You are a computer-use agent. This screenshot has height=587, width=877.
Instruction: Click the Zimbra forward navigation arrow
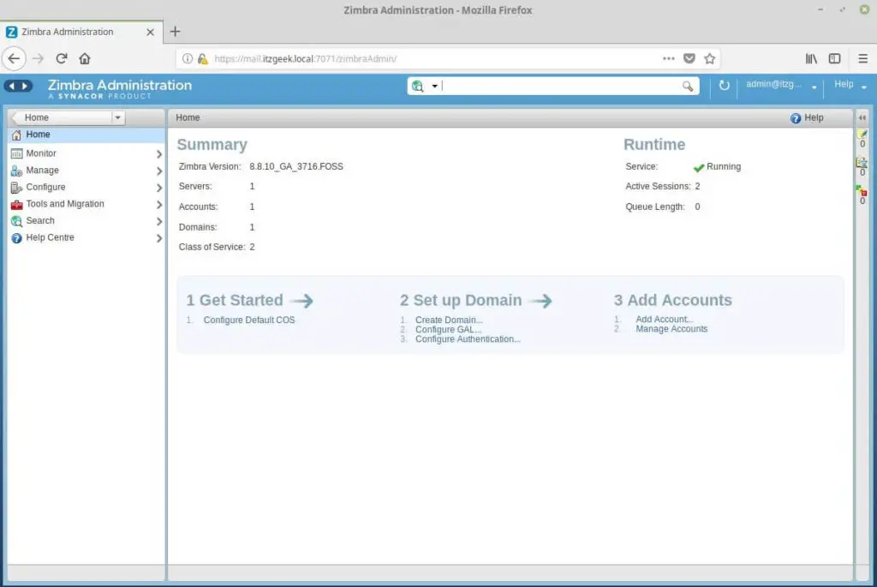point(25,86)
